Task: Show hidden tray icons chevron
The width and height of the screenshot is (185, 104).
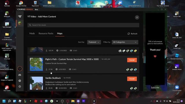Action: [151, 101]
